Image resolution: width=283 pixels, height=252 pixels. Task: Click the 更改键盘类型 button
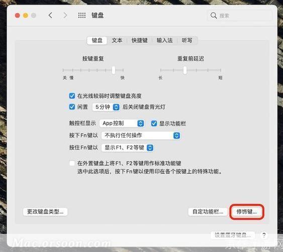click(x=45, y=212)
